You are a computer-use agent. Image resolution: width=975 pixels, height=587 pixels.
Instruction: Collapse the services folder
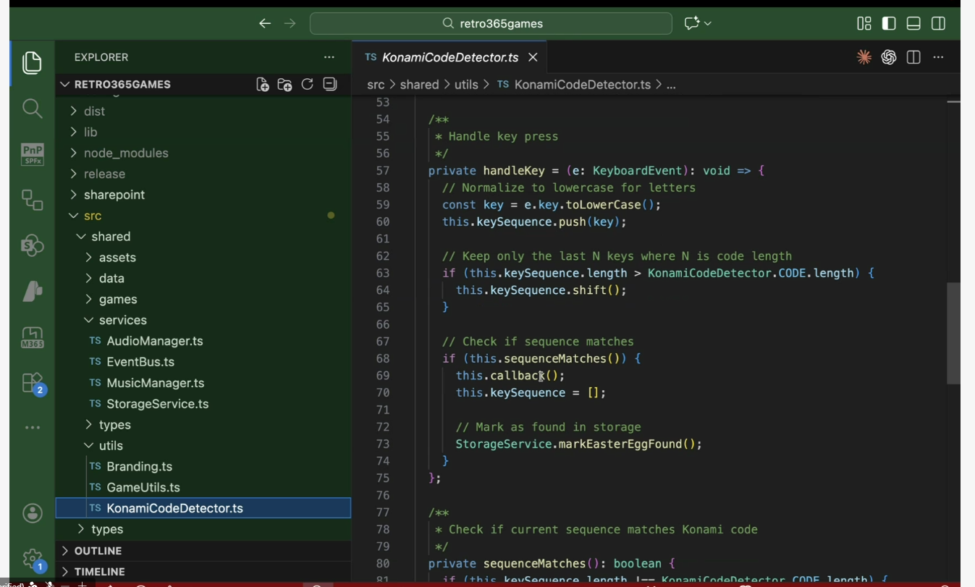pyautogui.click(x=122, y=320)
